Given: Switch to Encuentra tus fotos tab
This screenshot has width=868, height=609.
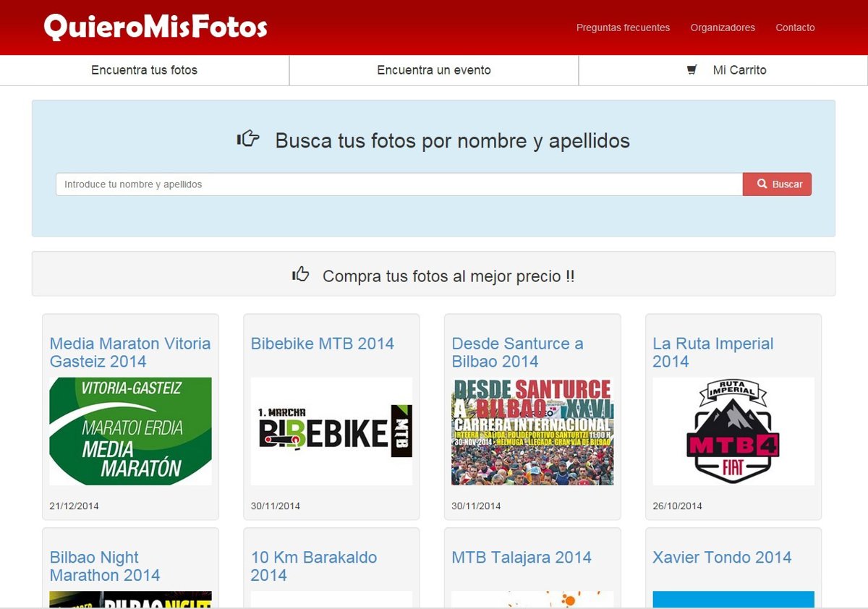Looking at the screenshot, I should coord(144,70).
